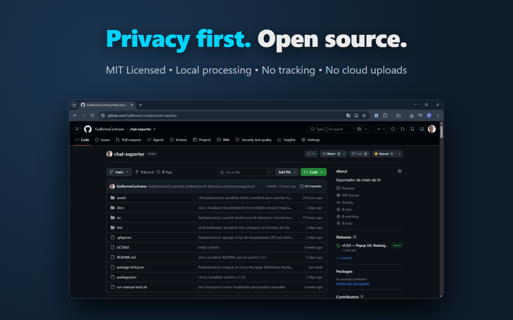The width and height of the screenshot is (513, 320).
Task: Open the Insights tab
Action: (x=287, y=140)
